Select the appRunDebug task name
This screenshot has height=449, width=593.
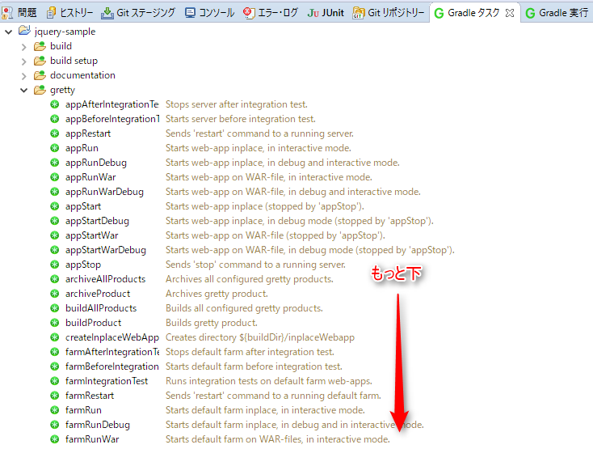(x=96, y=163)
